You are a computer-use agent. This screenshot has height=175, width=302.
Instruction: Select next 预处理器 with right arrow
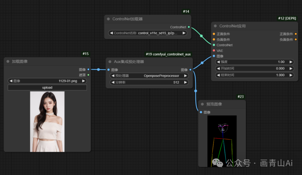point(185,76)
